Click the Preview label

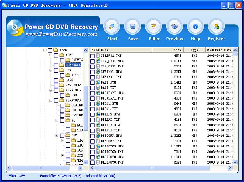point(175,39)
